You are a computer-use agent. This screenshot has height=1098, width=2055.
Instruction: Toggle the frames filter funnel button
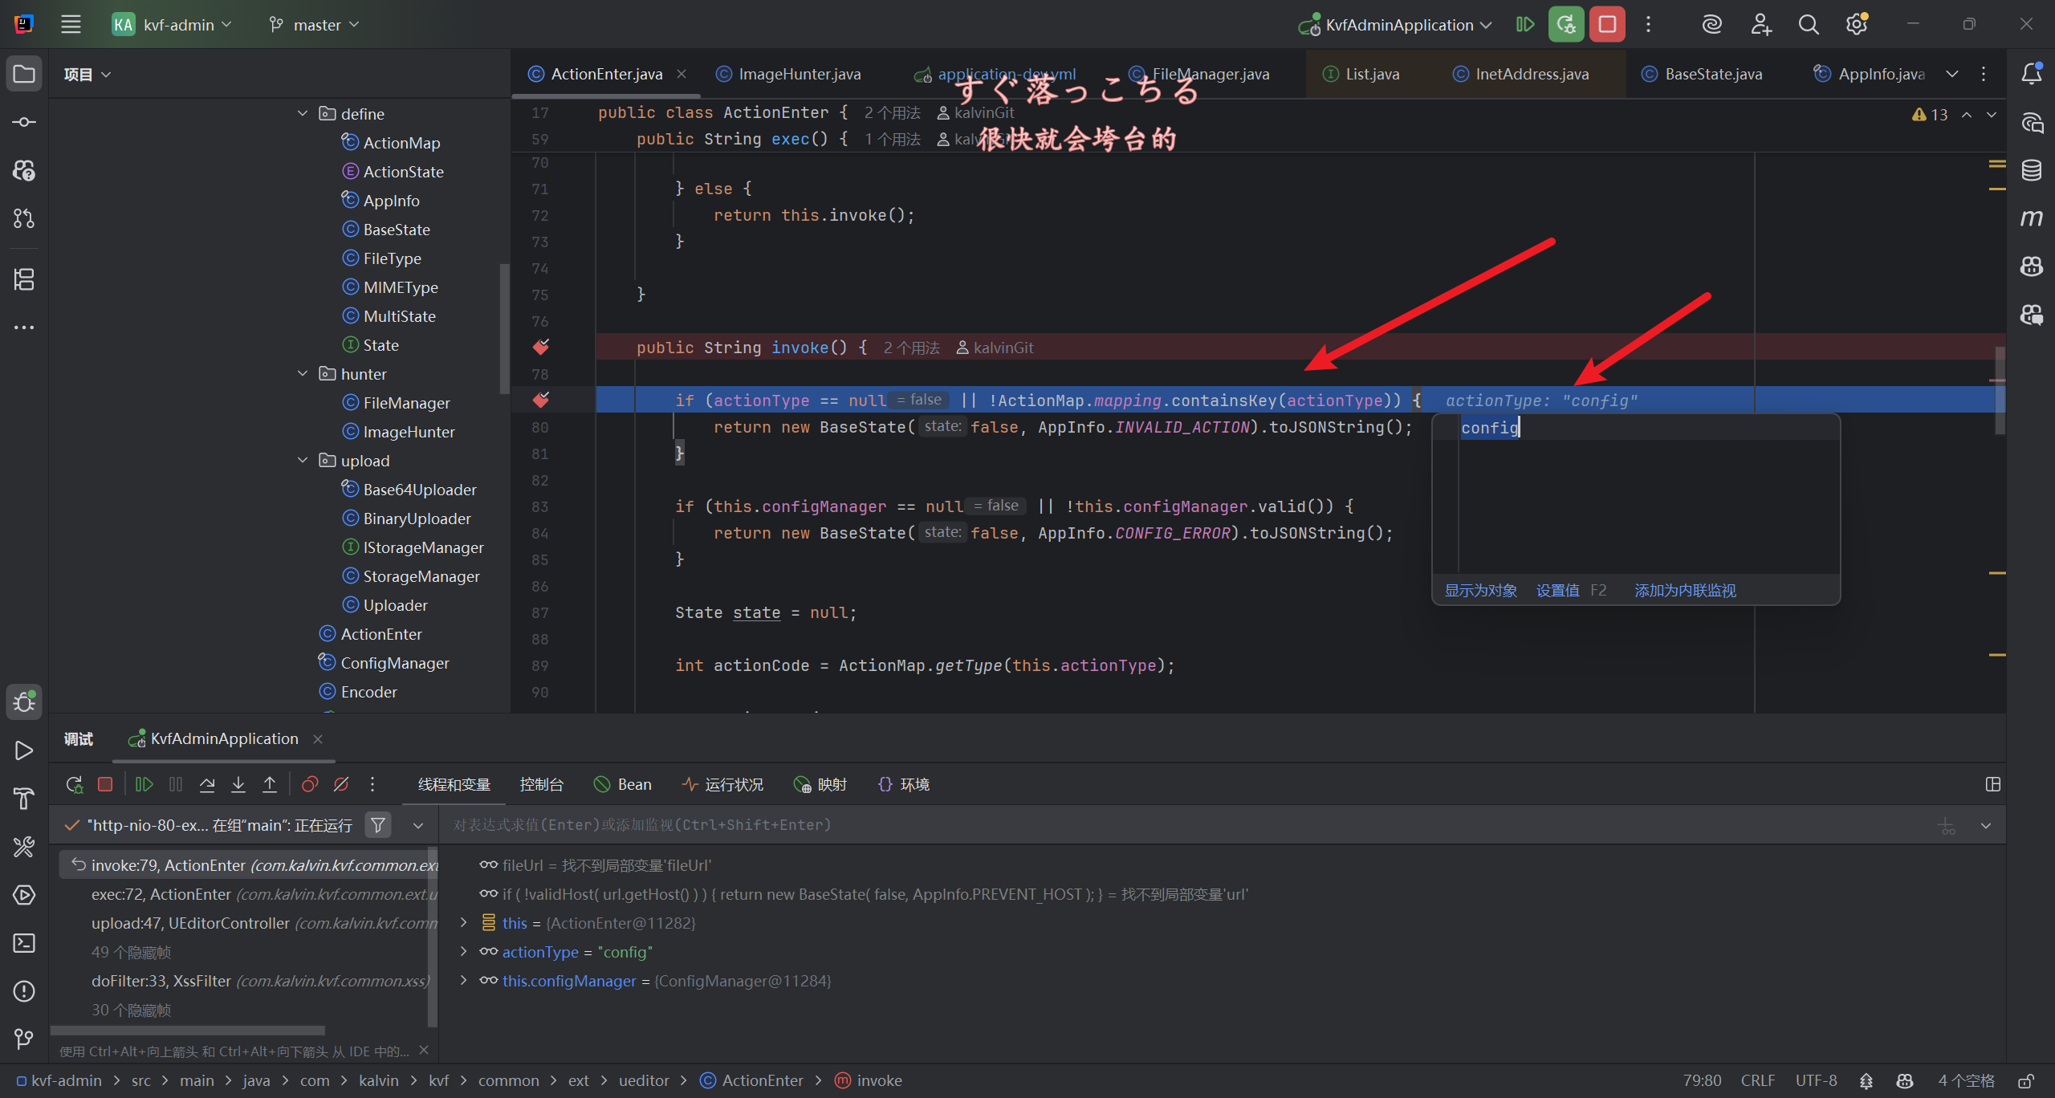pyautogui.click(x=377, y=825)
